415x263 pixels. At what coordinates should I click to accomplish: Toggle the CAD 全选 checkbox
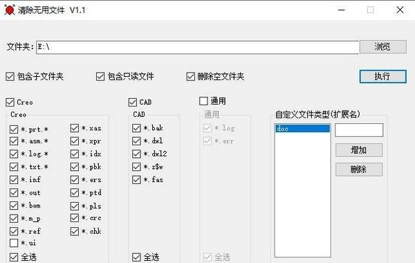(136, 257)
